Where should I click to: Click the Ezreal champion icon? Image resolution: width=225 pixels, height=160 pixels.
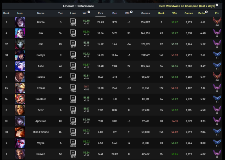pos(20,88)
